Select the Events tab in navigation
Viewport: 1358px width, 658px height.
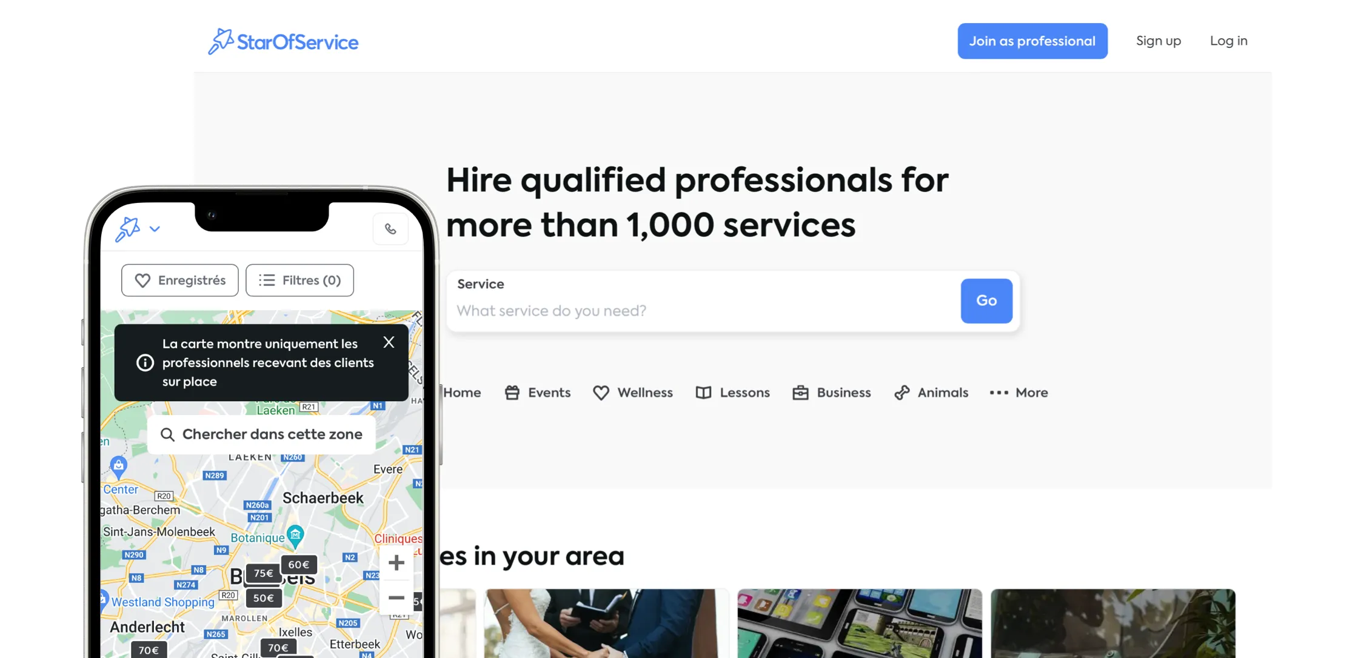(537, 392)
